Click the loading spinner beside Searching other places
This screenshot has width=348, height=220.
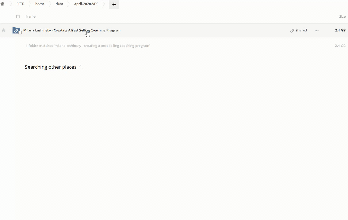(81, 67)
